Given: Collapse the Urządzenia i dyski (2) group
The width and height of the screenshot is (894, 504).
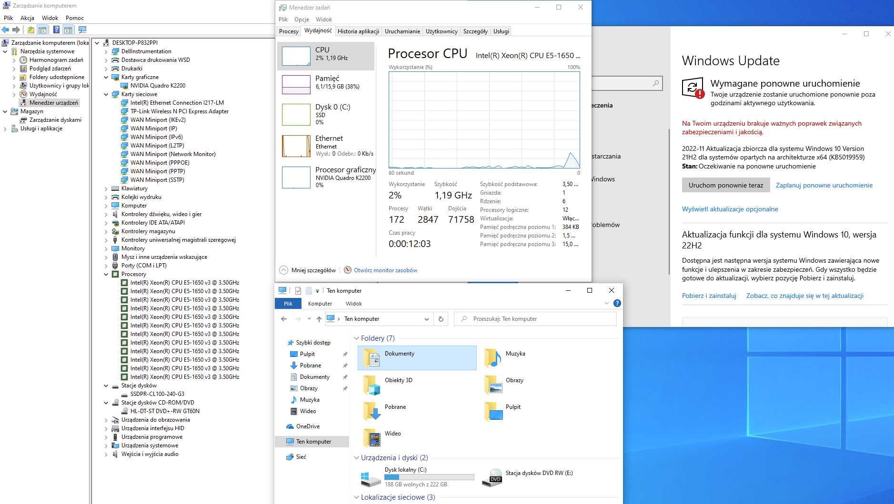Looking at the screenshot, I should point(356,458).
